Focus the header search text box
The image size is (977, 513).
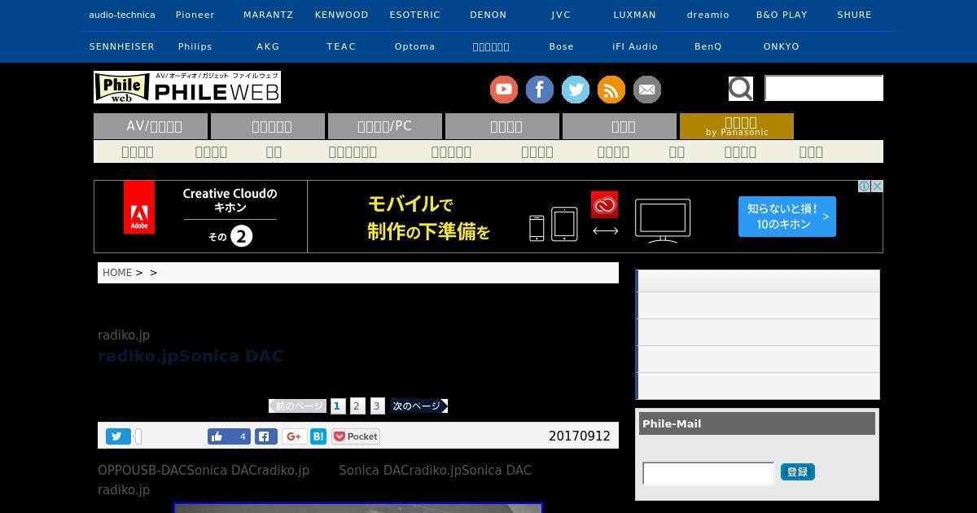(x=824, y=88)
